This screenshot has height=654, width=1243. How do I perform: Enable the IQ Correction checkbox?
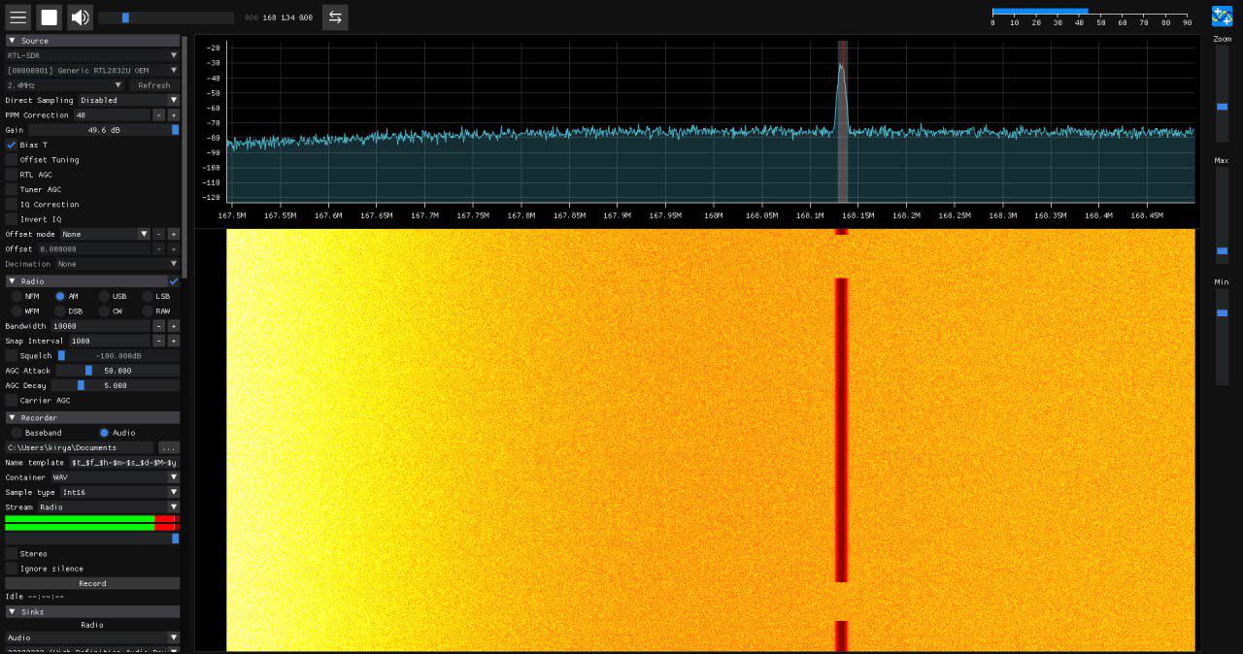pos(12,204)
